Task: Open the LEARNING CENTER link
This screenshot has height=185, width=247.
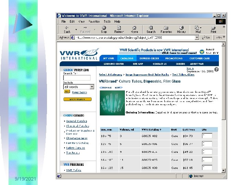Action: pyautogui.click(x=114, y=64)
